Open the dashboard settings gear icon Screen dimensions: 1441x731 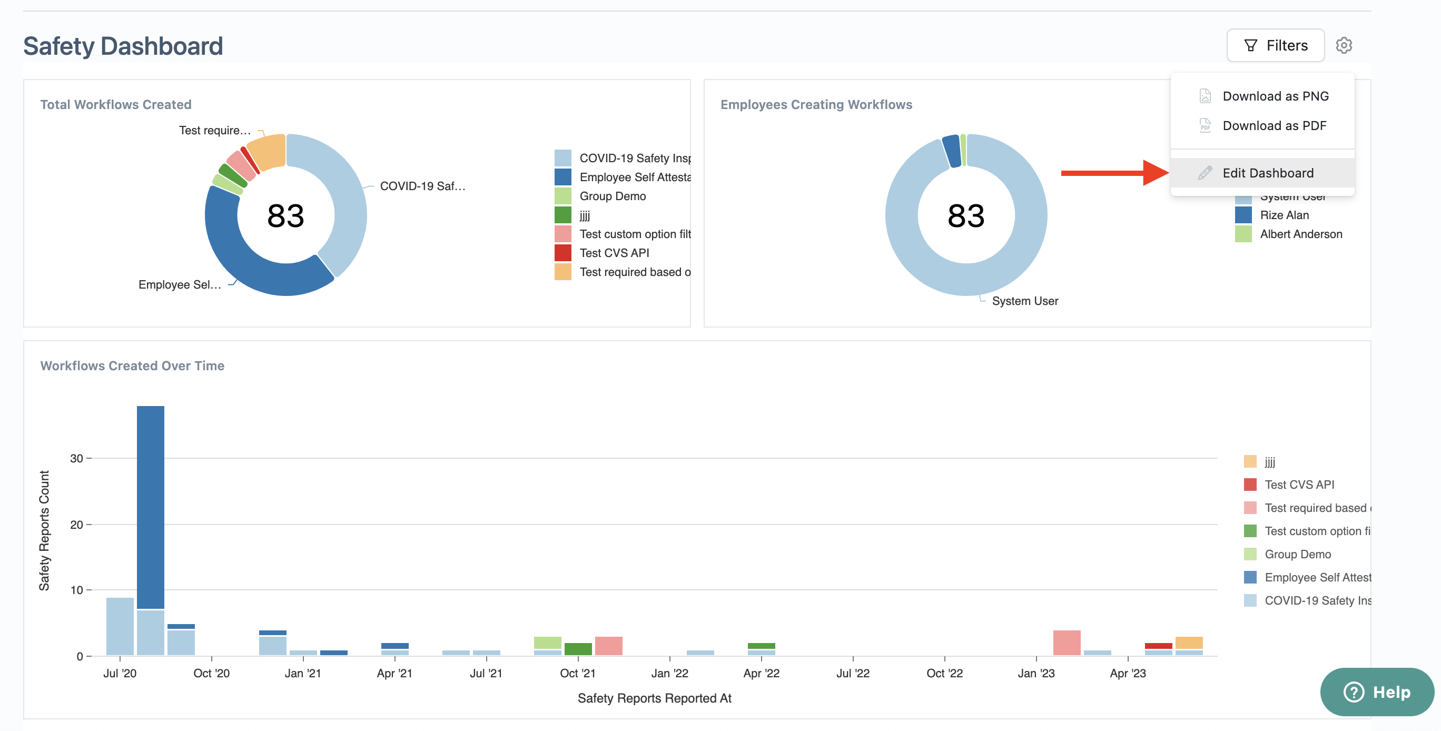(1344, 45)
